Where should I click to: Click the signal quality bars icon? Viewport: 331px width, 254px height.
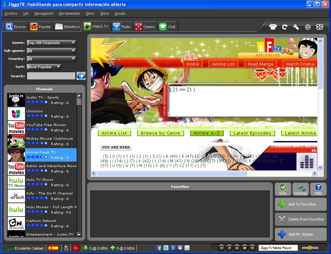[8, 248]
